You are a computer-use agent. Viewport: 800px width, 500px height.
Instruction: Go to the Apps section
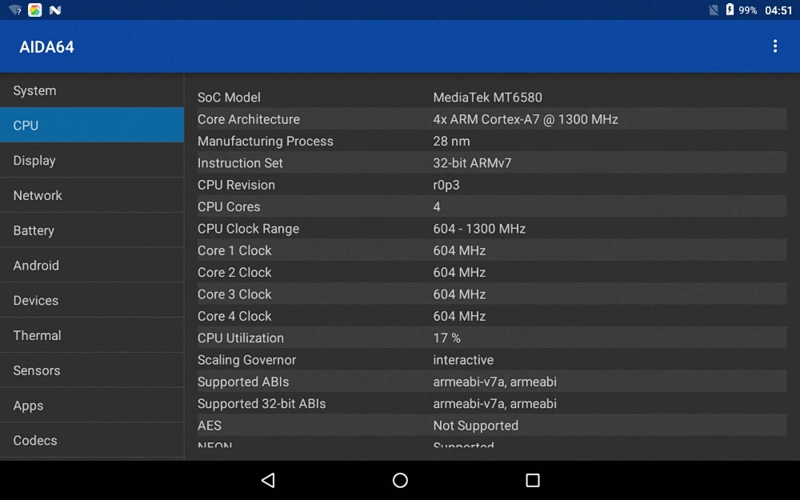pyautogui.click(x=92, y=406)
